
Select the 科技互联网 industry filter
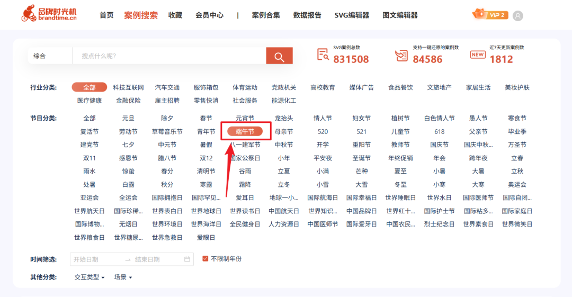(x=128, y=87)
